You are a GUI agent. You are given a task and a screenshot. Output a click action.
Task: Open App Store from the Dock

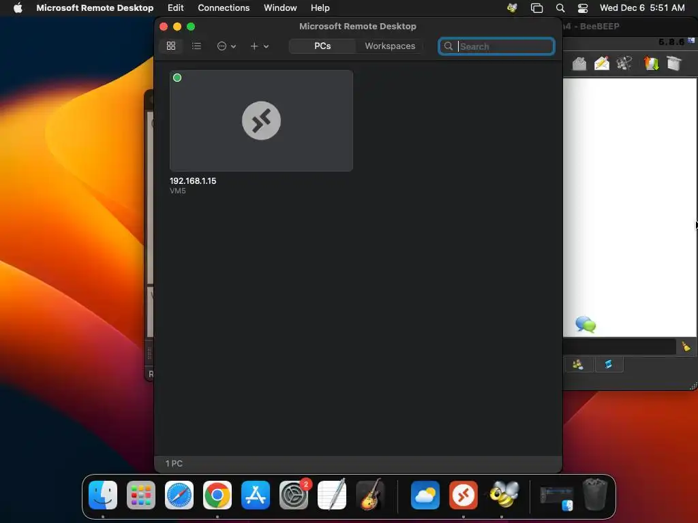(256, 495)
